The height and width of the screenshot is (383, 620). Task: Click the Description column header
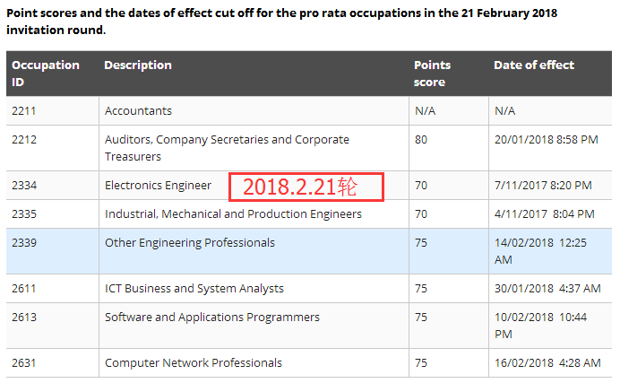point(138,65)
